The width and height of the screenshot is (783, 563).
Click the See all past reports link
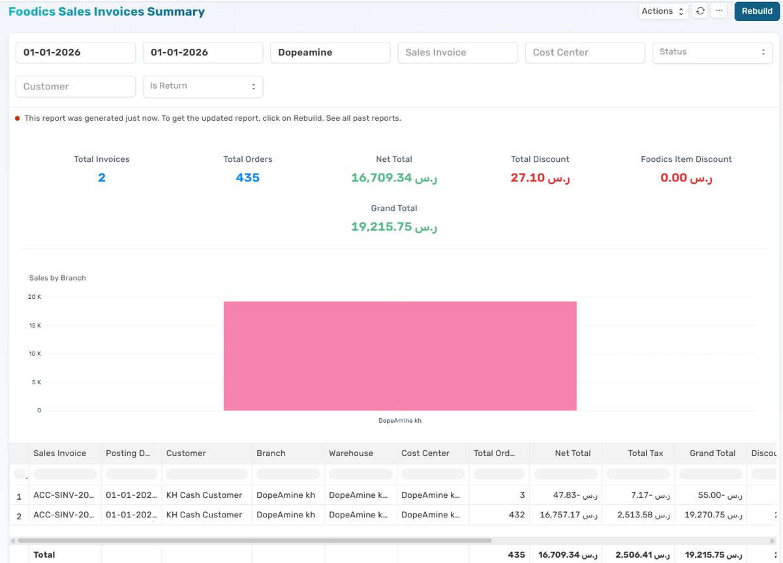[365, 118]
